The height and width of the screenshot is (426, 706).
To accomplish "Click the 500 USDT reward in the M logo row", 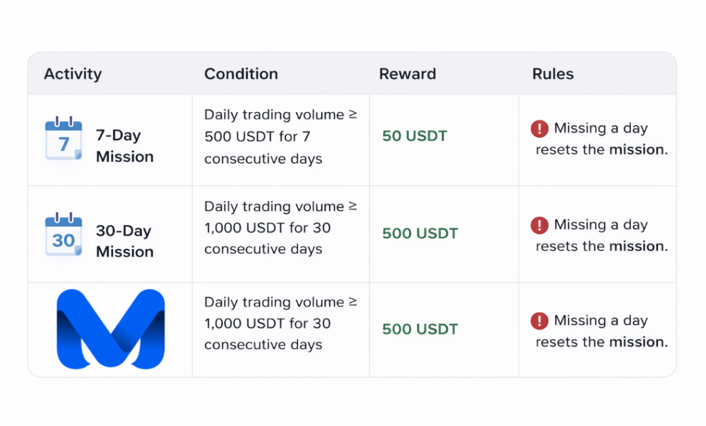I will [420, 329].
